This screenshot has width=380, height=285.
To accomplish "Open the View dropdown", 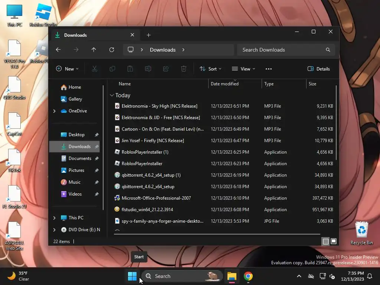I will coord(243,69).
